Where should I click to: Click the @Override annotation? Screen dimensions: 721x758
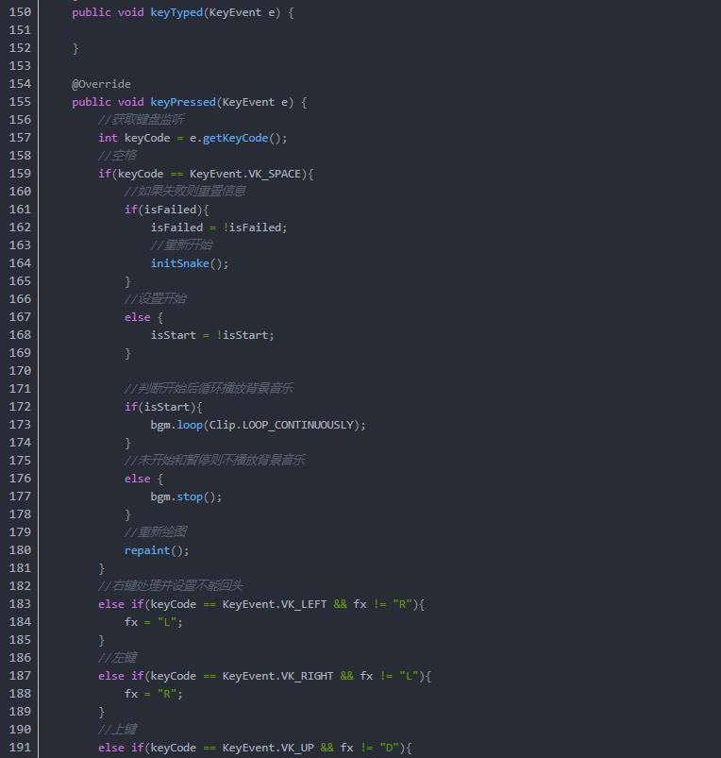tap(101, 84)
